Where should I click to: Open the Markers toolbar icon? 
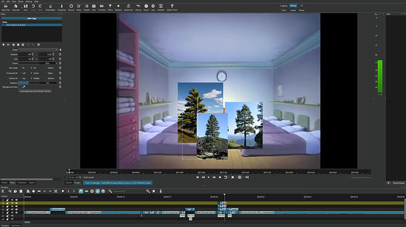coord(118,7)
